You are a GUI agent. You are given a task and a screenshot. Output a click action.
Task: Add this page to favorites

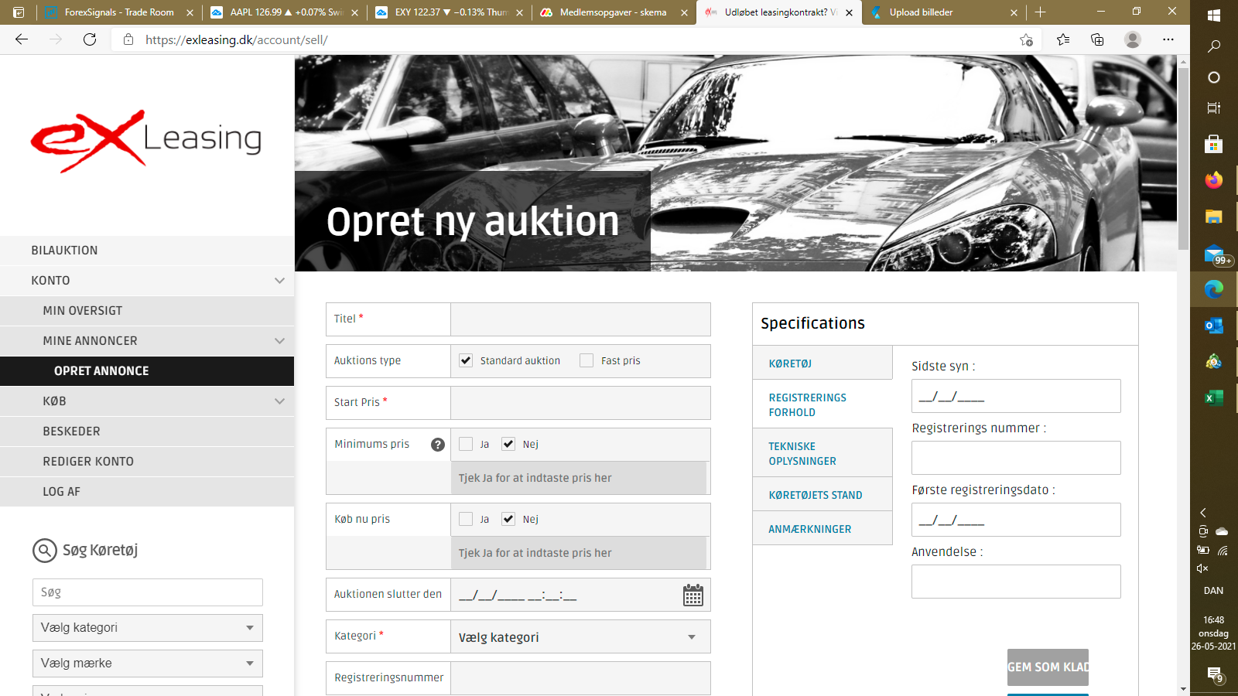coord(1026,39)
